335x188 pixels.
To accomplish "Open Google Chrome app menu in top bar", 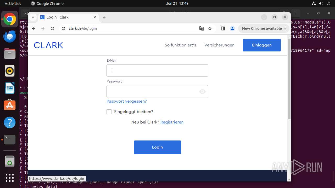I will [47, 3].
